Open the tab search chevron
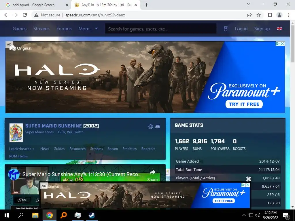 coord(249,4)
